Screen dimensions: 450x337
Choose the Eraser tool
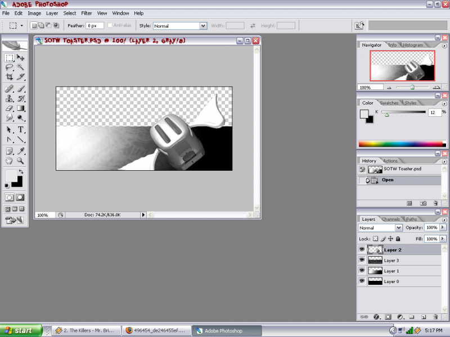click(x=10, y=108)
